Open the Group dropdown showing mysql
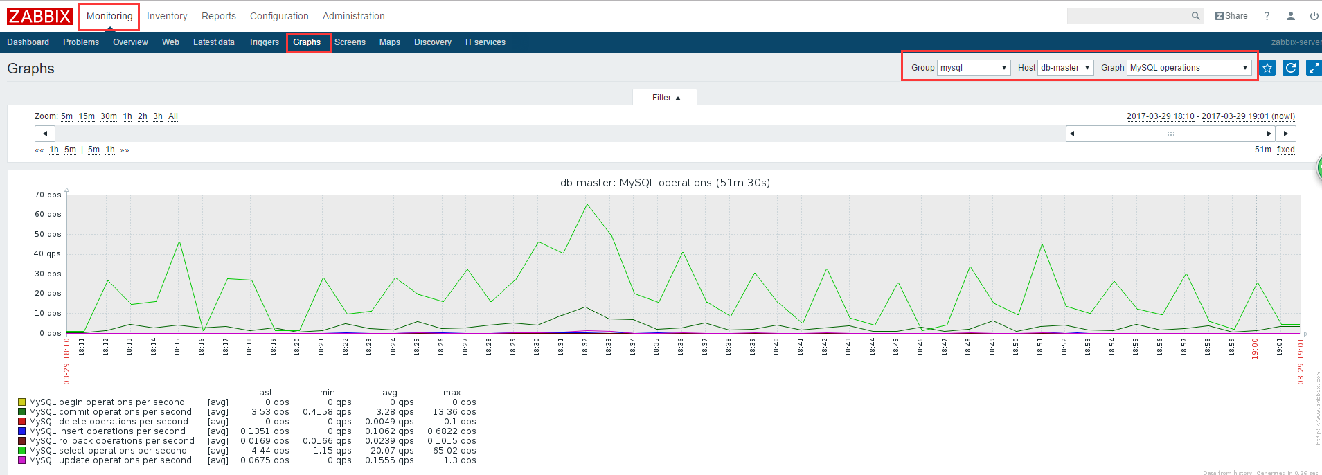 973,68
